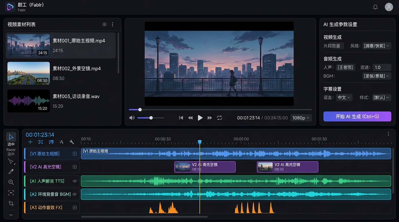The width and height of the screenshot is (399, 222).
Task: Play the preview video
Action: pyautogui.click(x=200, y=118)
